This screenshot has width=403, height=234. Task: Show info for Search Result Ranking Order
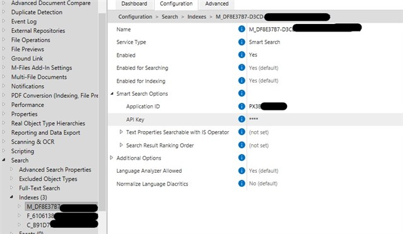coord(242,145)
